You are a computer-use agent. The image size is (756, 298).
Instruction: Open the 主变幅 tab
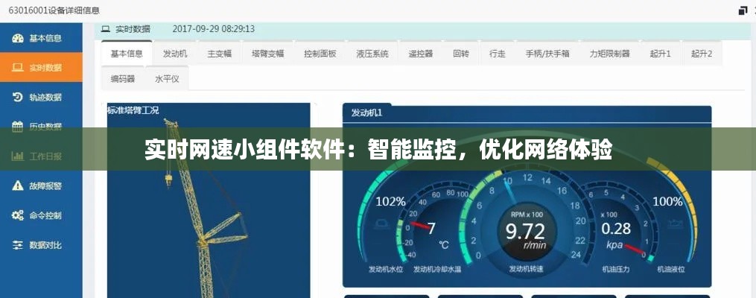tap(220, 54)
